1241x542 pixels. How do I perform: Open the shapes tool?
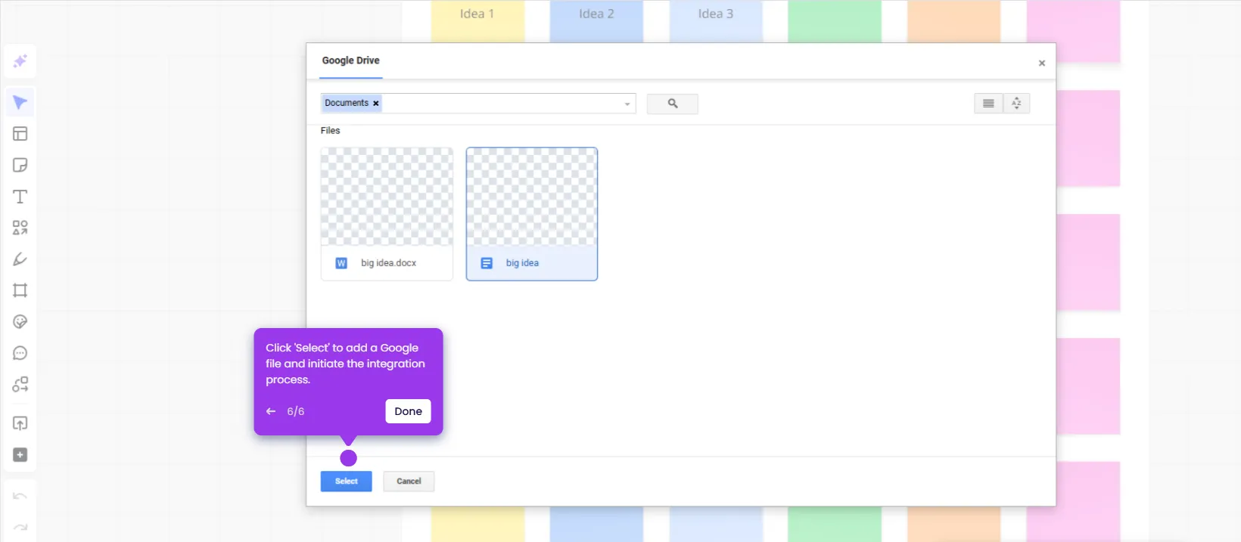[x=20, y=228]
